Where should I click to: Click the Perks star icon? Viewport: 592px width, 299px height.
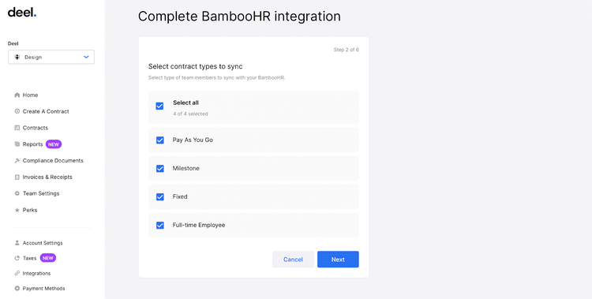point(17,210)
